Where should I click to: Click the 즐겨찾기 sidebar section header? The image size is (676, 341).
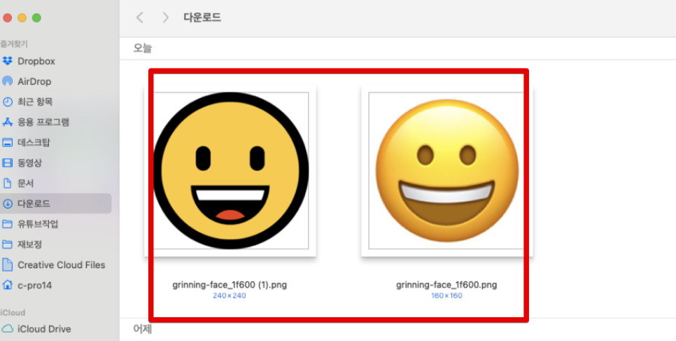click(x=14, y=43)
